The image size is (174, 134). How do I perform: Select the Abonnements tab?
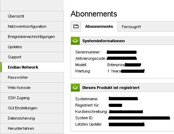pyautogui.click(x=99, y=26)
